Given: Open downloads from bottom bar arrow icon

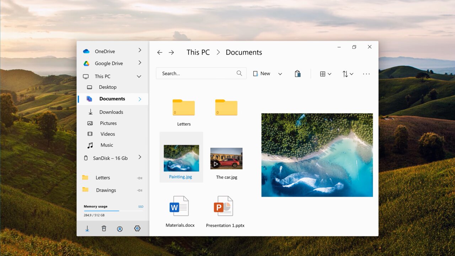Looking at the screenshot, I should pyautogui.click(x=87, y=229).
